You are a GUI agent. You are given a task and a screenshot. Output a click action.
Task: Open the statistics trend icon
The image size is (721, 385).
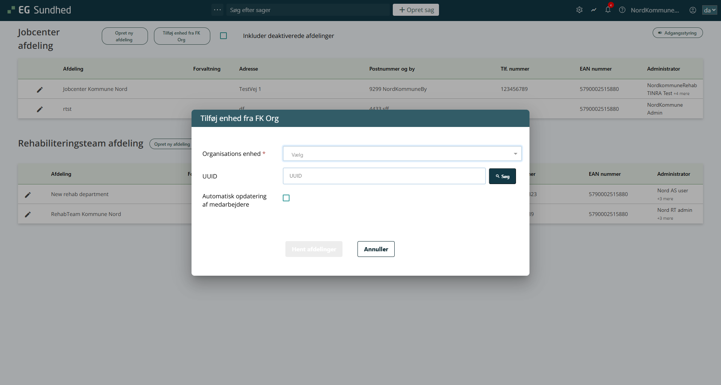point(594,10)
